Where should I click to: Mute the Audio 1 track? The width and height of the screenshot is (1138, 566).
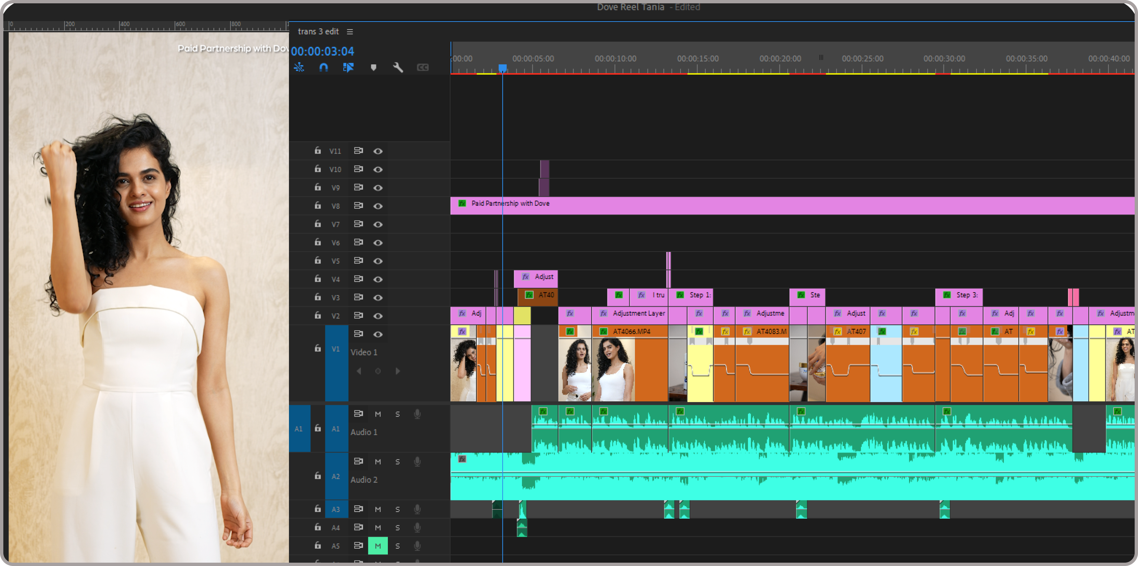[x=378, y=414]
